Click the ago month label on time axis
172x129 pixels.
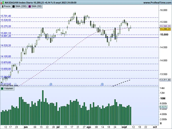(x=89, y=127)
